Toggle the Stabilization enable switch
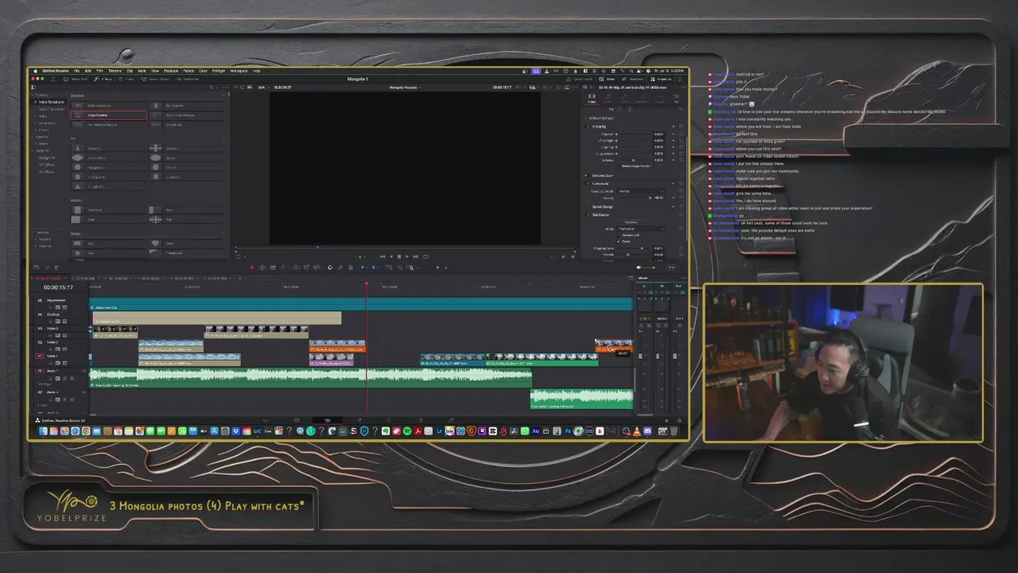The image size is (1018, 573). [588, 215]
